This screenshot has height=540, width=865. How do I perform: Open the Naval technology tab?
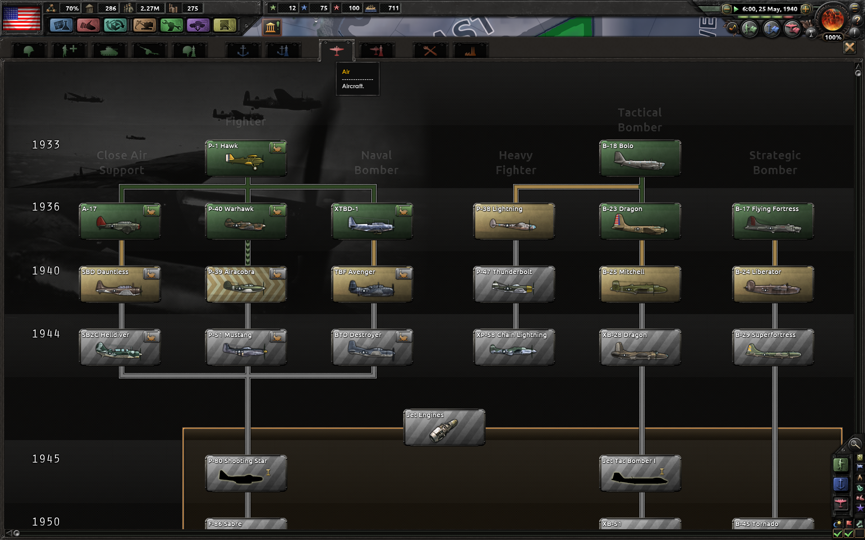point(243,49)
